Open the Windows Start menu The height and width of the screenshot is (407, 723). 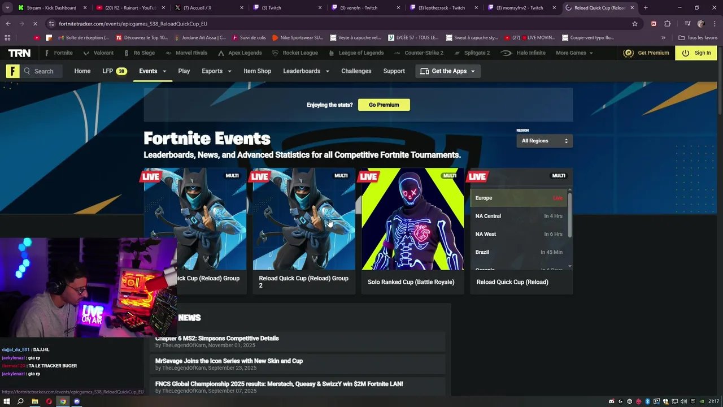tap(7, 401)
